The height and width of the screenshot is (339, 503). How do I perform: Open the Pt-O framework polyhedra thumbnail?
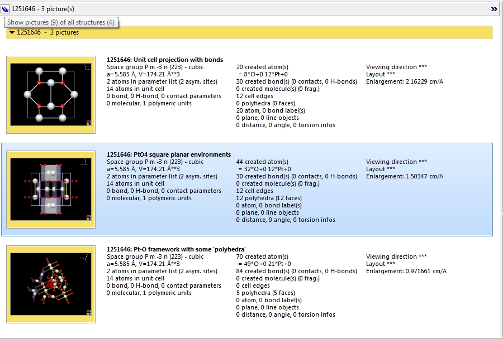click(x=51, y=284)
